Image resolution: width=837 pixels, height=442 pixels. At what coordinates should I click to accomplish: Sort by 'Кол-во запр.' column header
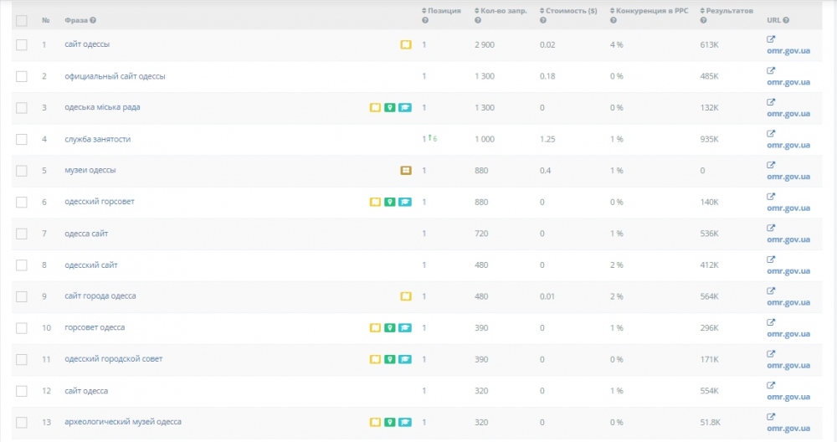pyautogui.click(x=503, y=11)
